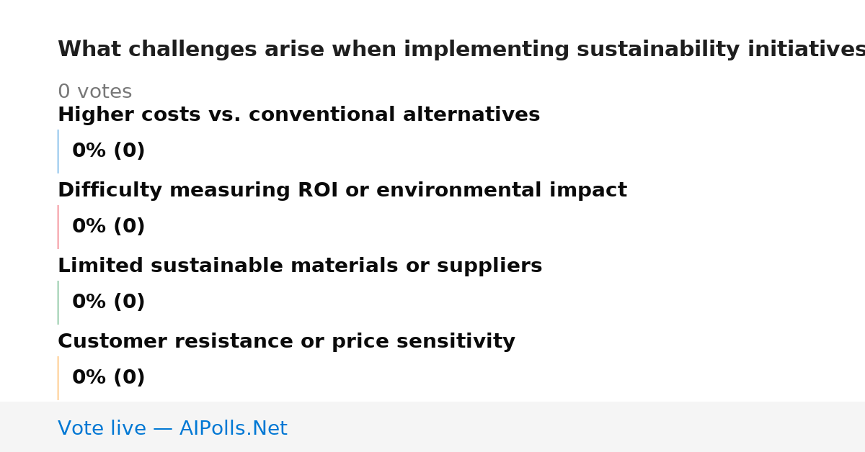
Task: Click 0% (0) under Difficulty measuring ROI
Action: pyautogui.click(x=108, y=227)
